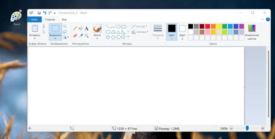Image resolution: width=275 pixels, height=139 pixels.
Task: Click the Help question mark icon
Action: click(268, 20)
